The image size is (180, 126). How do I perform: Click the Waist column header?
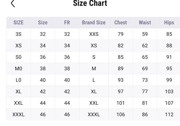tap(145, 23)
